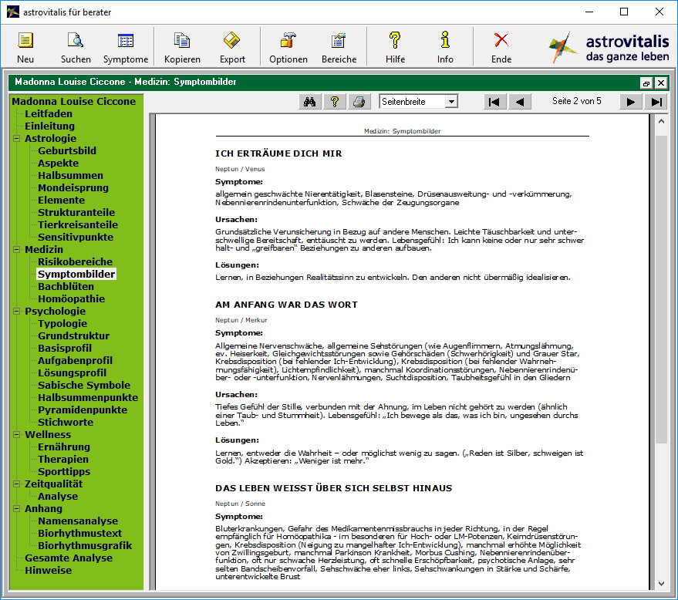
Task: Click the document scrollbar down arrow
Action: pyautogui.click(x=661, y=584)
